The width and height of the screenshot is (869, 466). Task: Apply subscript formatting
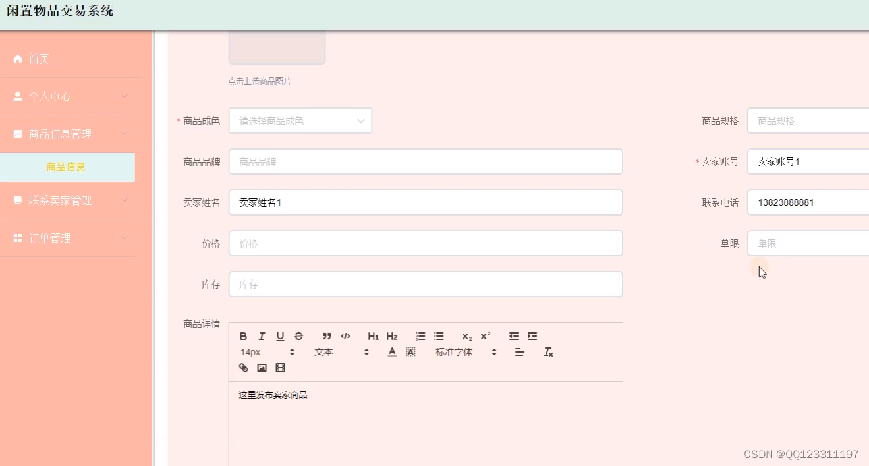[x=467, y=336]
